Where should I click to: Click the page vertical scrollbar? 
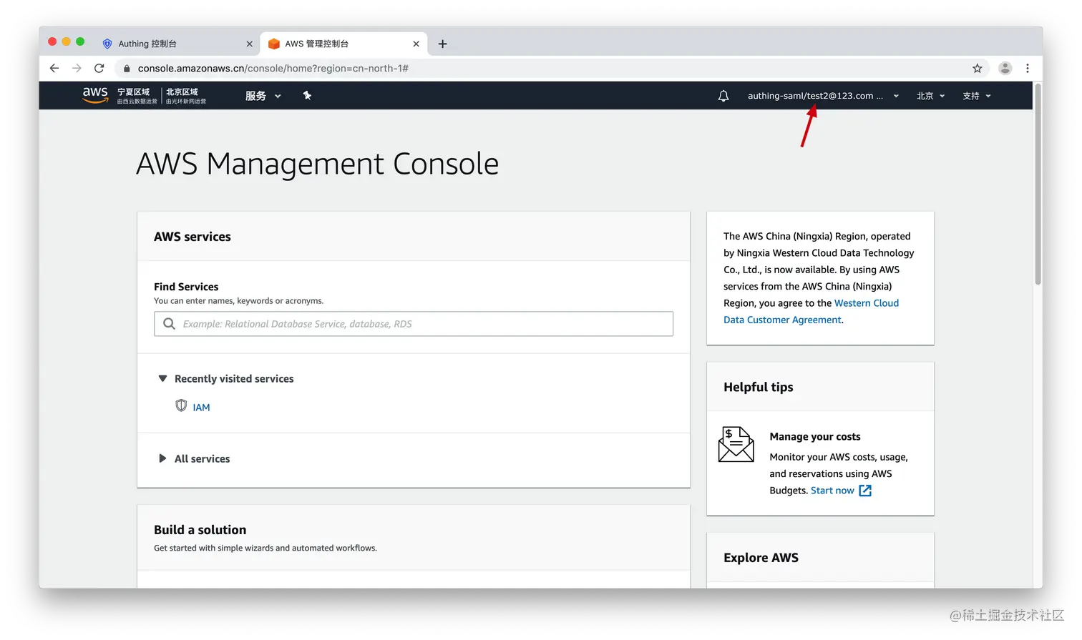click(1038, 186)
